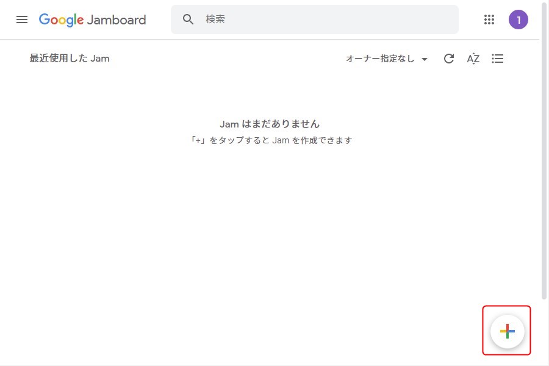Open the Google apps grid
The image size is (549, 366).
pyautogui.click(x=489, y=20)
